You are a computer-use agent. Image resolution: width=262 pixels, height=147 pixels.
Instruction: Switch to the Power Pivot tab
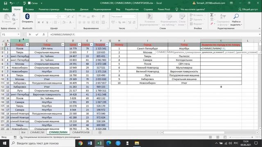[x=164, y=9]
